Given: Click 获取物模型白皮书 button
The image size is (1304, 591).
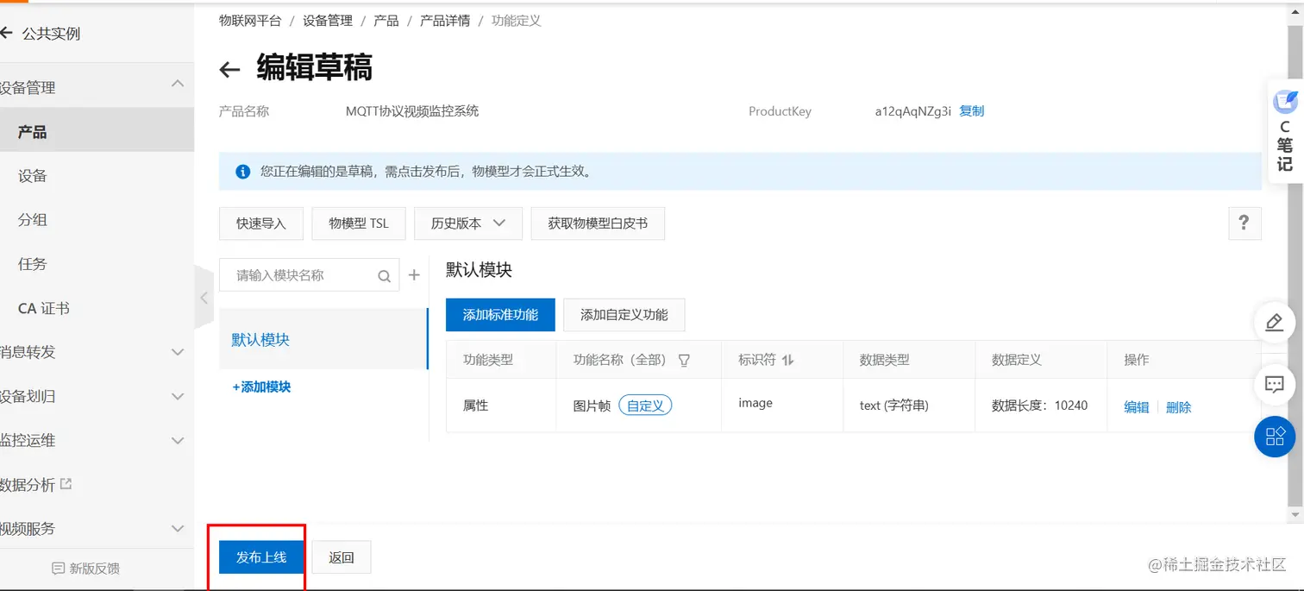Looking at the screenshot, I should click(598, 223).
